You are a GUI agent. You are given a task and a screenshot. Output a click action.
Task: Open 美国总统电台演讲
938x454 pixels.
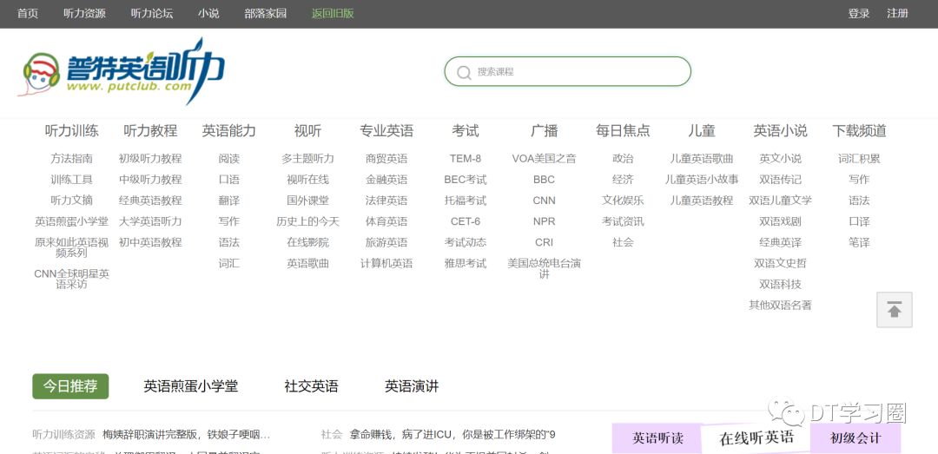click(545, 268)
